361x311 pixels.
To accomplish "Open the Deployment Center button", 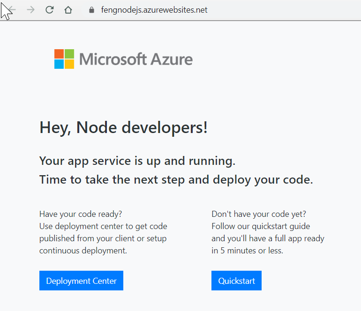I will (x=81, y=281).
